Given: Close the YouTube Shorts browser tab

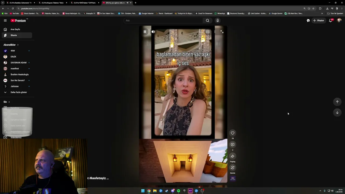Looking at the screenshot, I should 131,3.
